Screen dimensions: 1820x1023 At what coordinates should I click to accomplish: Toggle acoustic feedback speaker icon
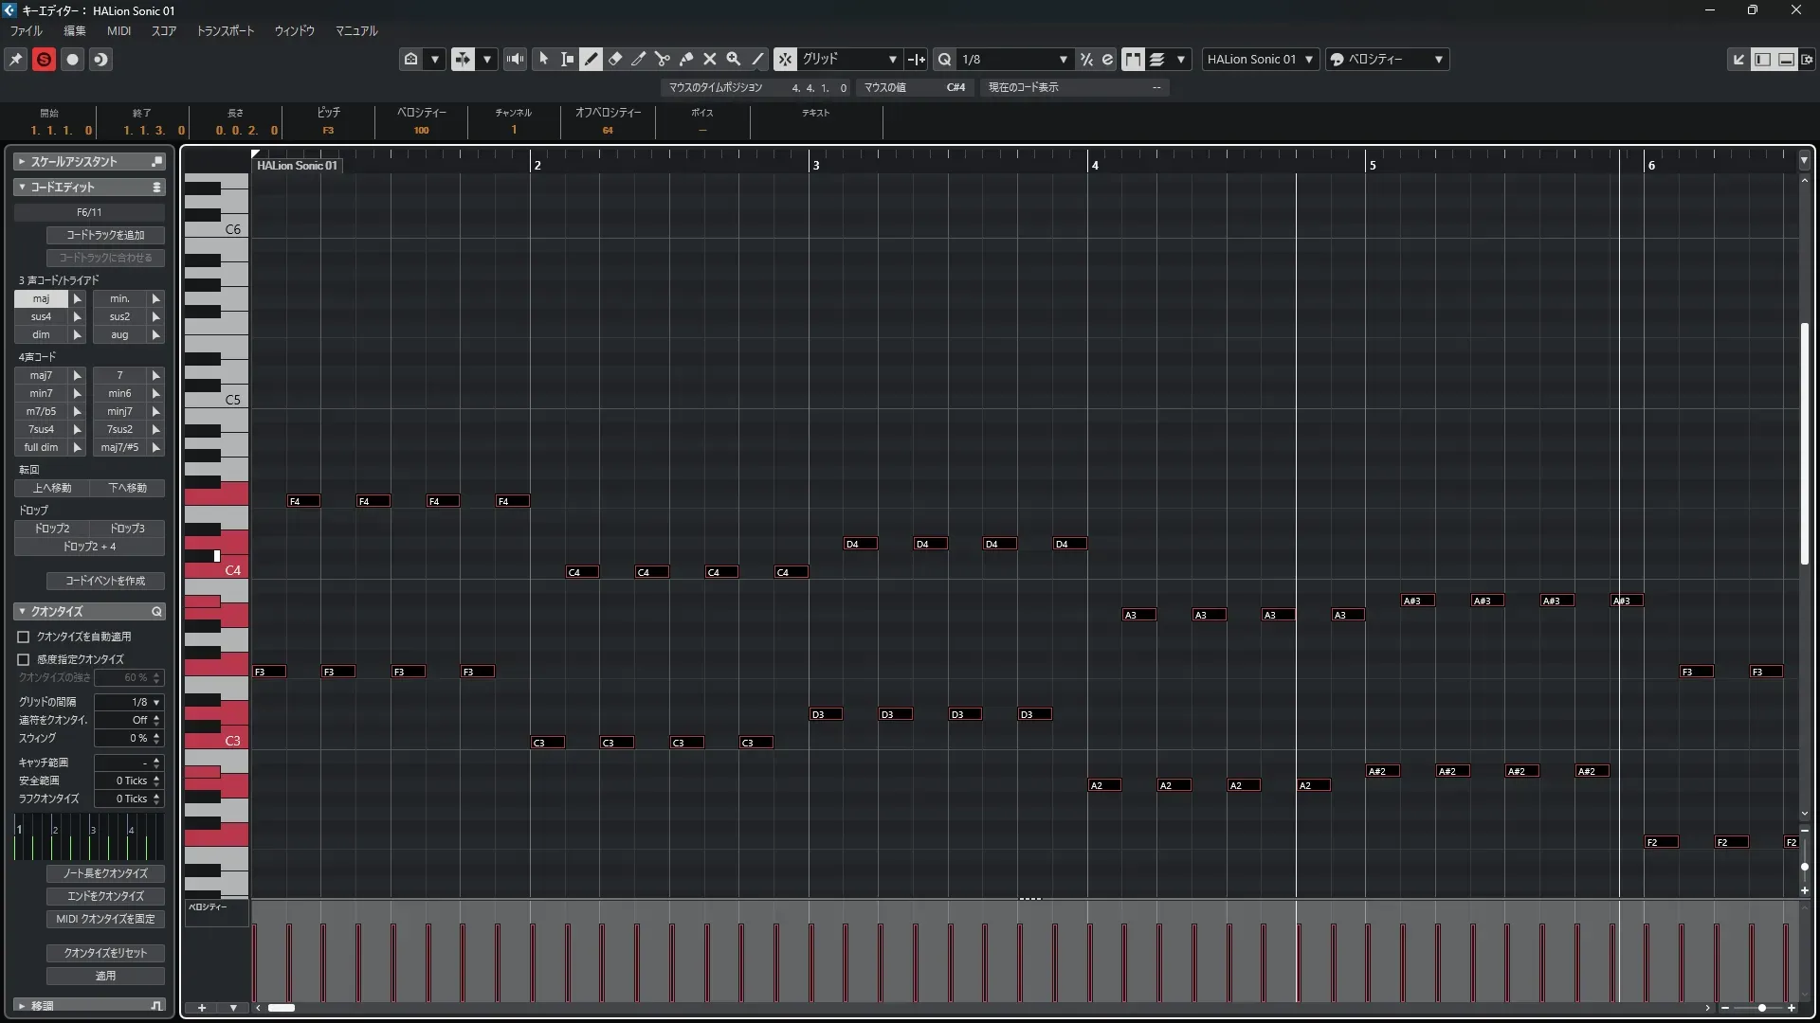point(515,59)
